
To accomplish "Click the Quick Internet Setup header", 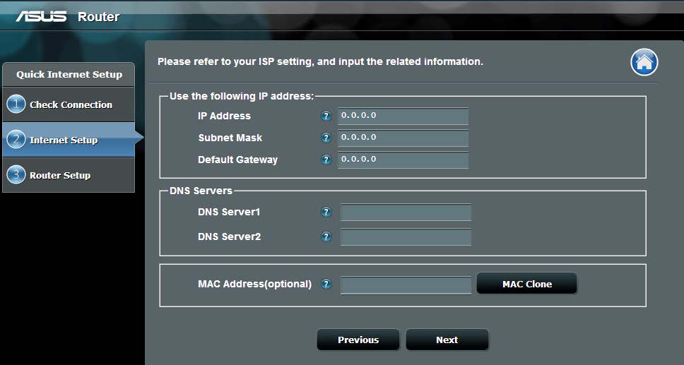I will pyautogui.click(x=69, y=75).
